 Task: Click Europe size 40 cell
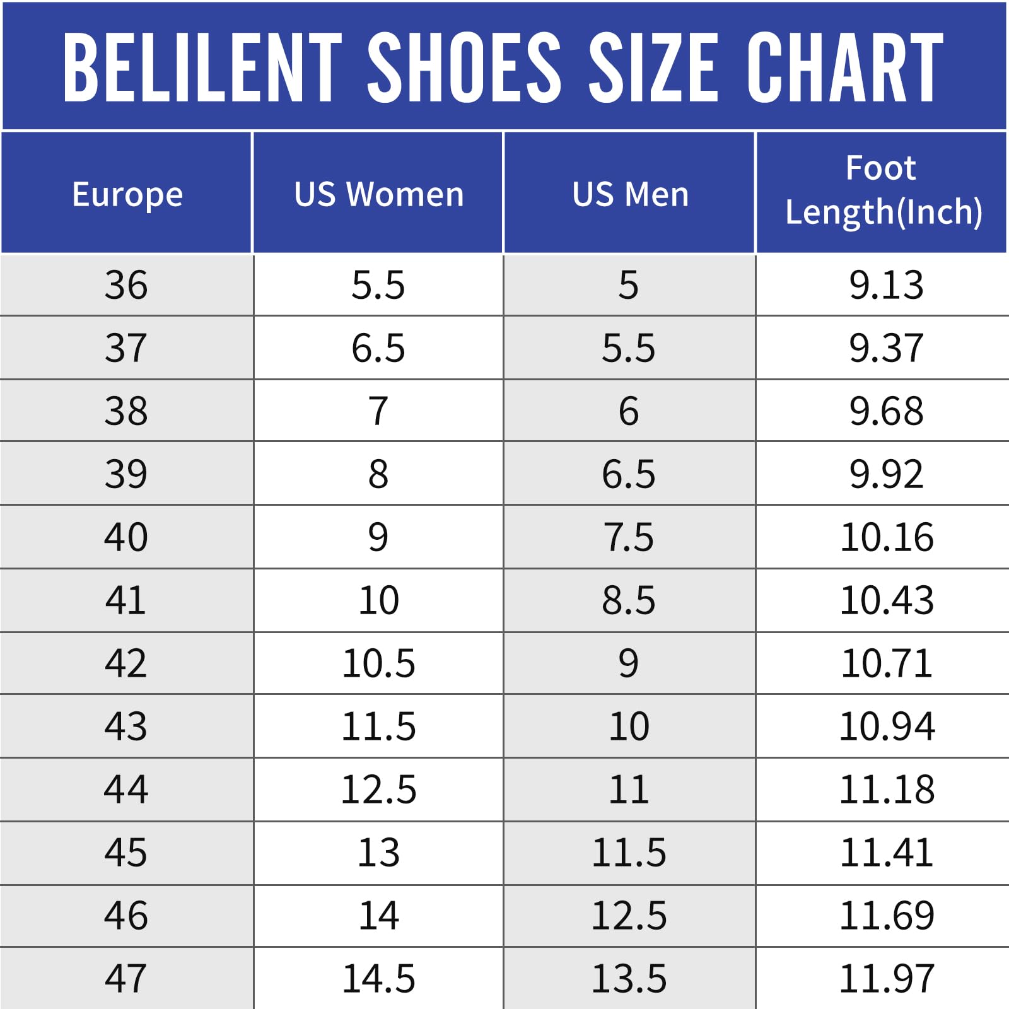click(126, 537)
